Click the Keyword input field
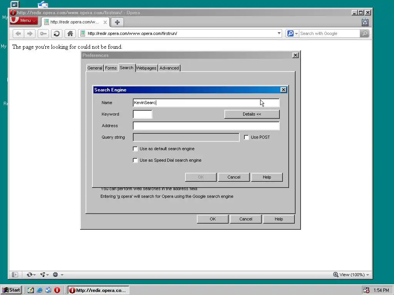This screenshot has height=295, width=394. point(142,114)
